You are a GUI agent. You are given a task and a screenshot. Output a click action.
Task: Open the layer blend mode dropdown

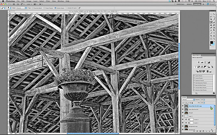click(189, 100)
